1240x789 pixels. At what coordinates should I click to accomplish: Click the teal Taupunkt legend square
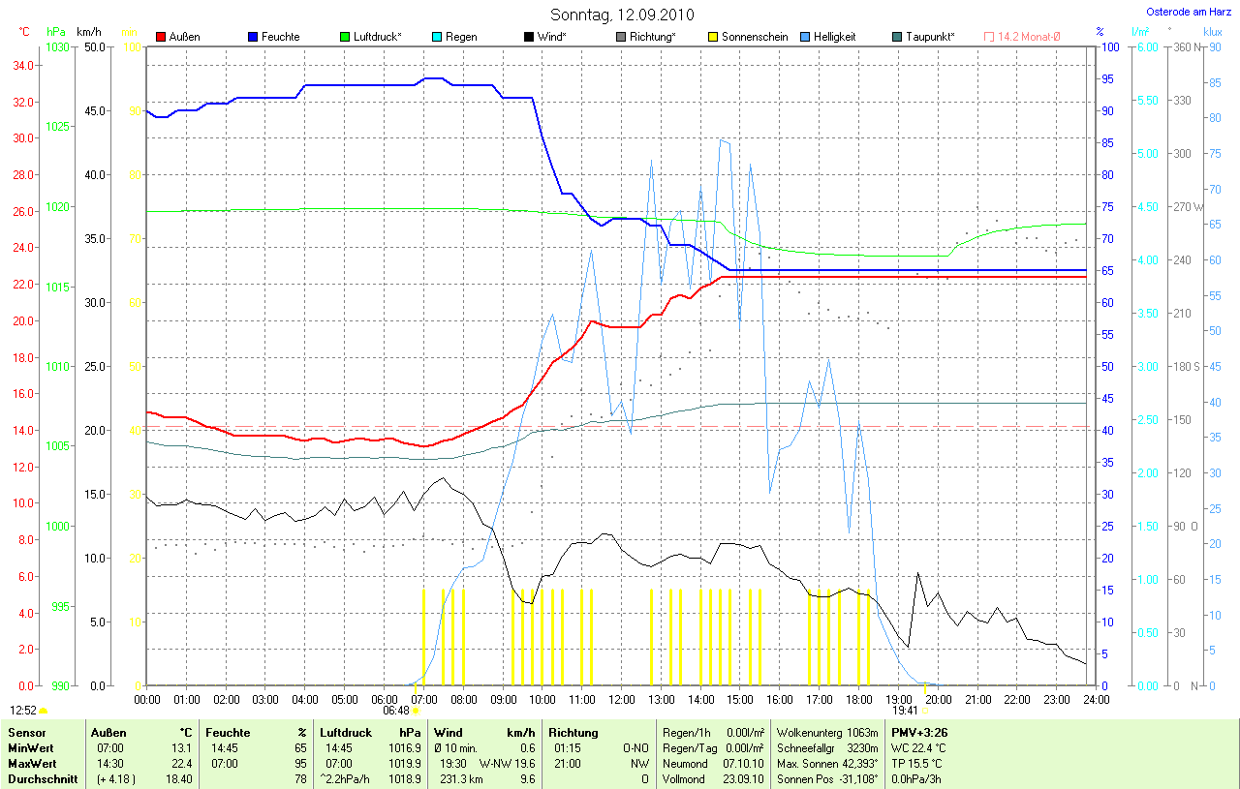[x=897, y=37]
